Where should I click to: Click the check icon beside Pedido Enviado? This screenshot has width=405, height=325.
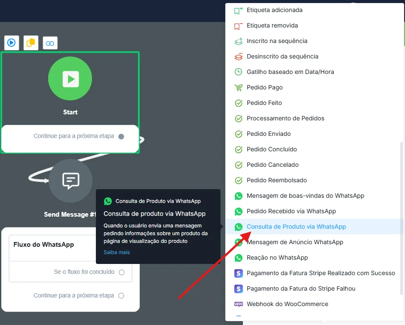tap(239, 134)
